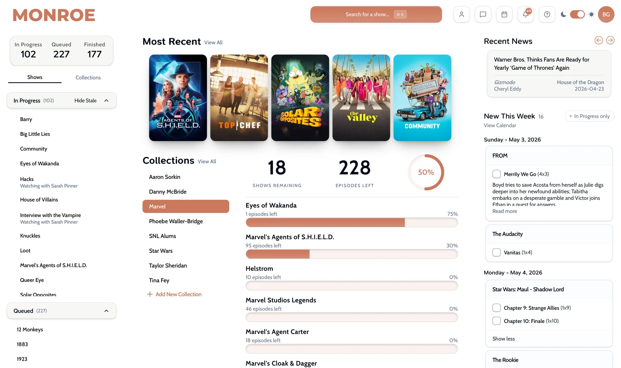Click View All next to Collections

pos(207,162)
